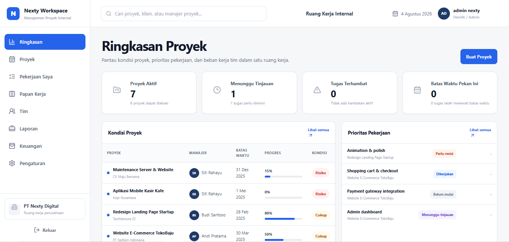The image size is (509, 242).
Task: Click the Perlu revisi status badge
Action: (x=444, y=153)
